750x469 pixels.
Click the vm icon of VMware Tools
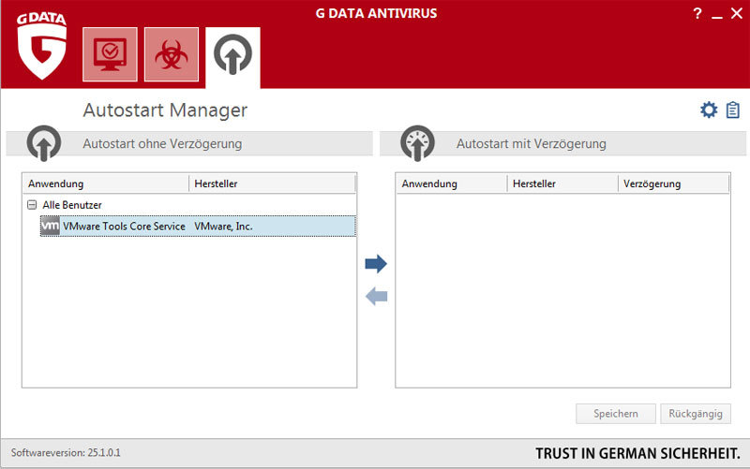(x=51, y=226)
